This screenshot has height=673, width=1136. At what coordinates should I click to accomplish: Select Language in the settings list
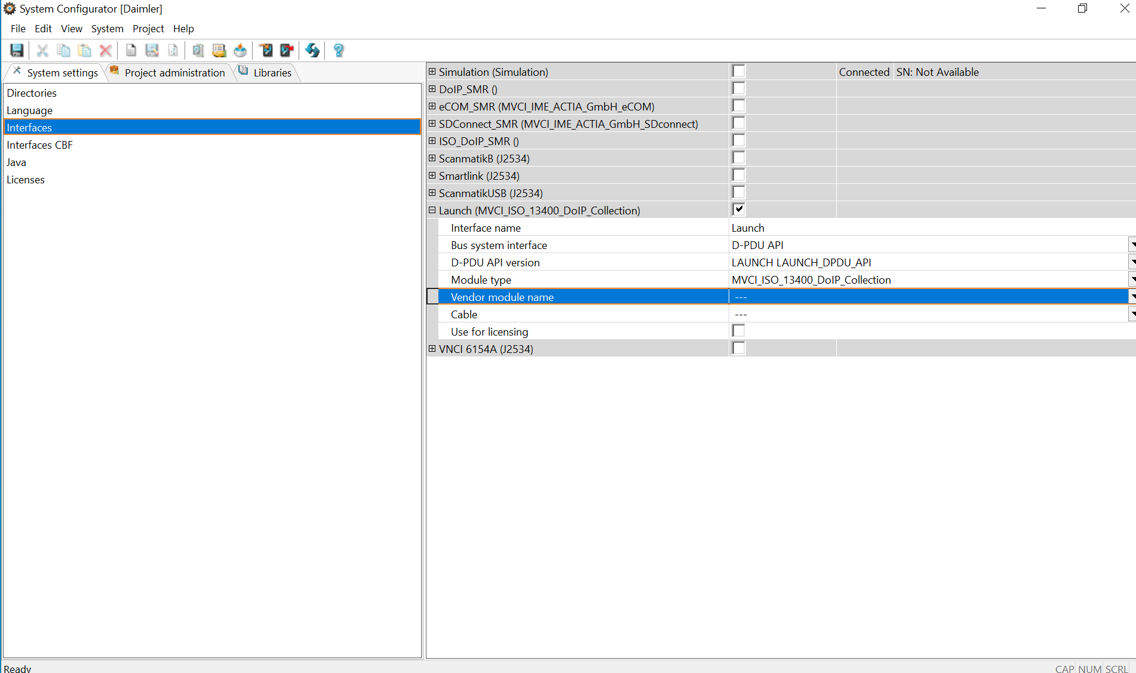click(212, 110)
